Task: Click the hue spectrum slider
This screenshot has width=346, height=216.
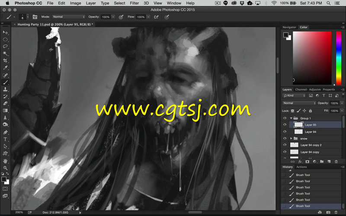Action: point(339,58)
